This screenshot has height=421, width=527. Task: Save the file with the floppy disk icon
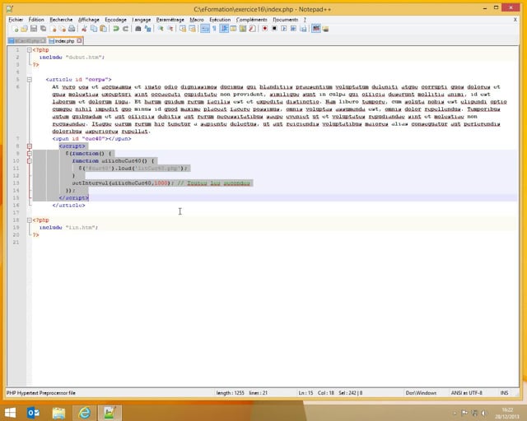[34, 29]
